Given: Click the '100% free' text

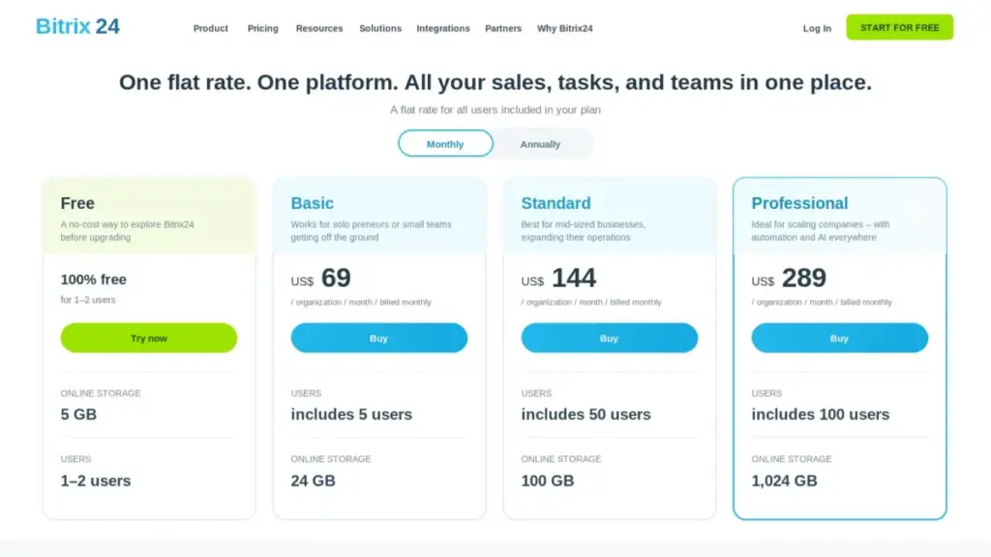Looking at the screenshot, I should 94,279.
